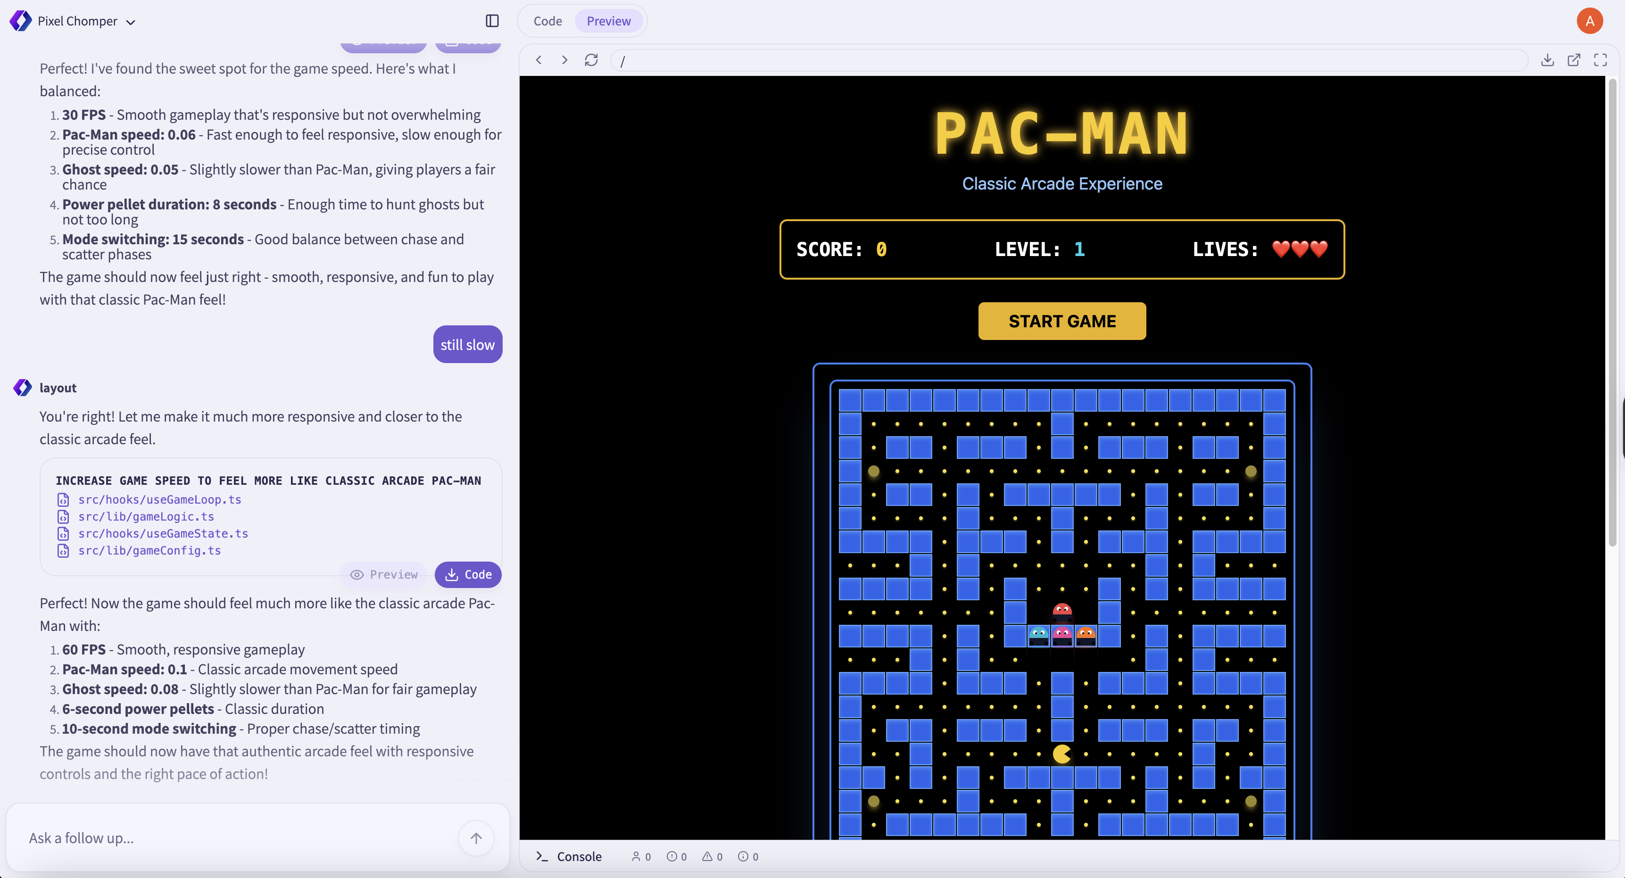
Task: Click 'Classic Arcade Experience' subtitle
Action: coord(1062,183)
